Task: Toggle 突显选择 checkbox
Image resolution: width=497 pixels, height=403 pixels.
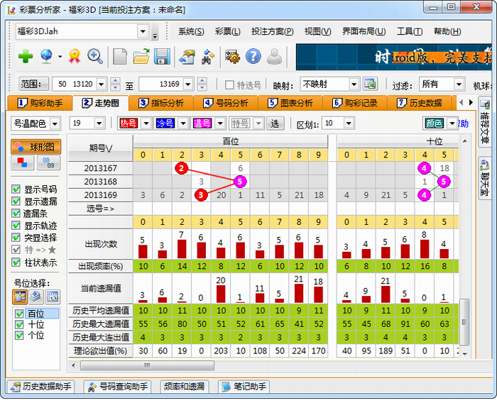Action: 16,237
